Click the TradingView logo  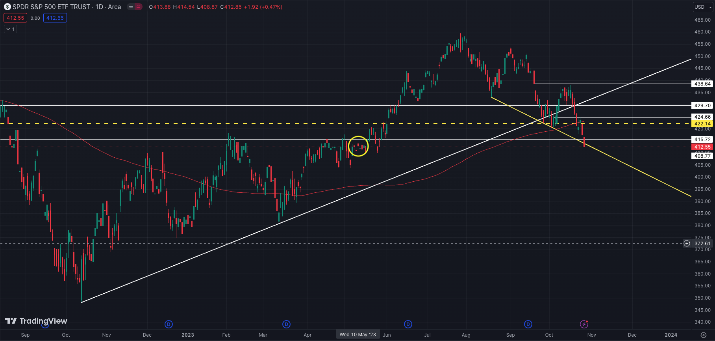36,321
